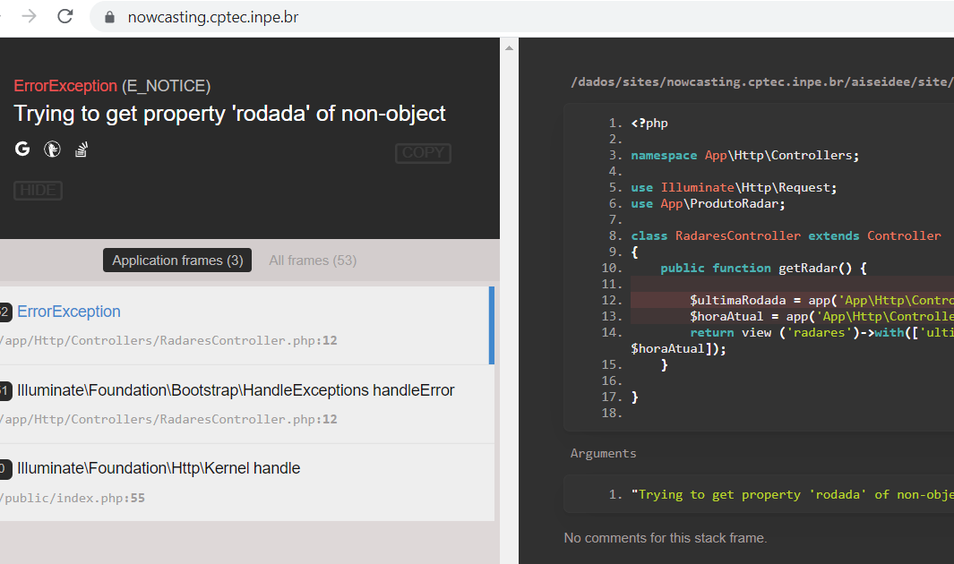This screenshot has width=954, height=564.
Task: Switch to All frames (53) tab
Action: [x=313, y=261]
